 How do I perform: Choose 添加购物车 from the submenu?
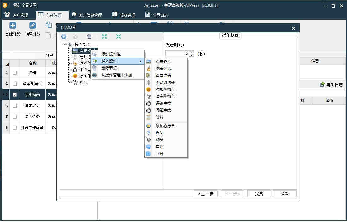coord(166,89)
